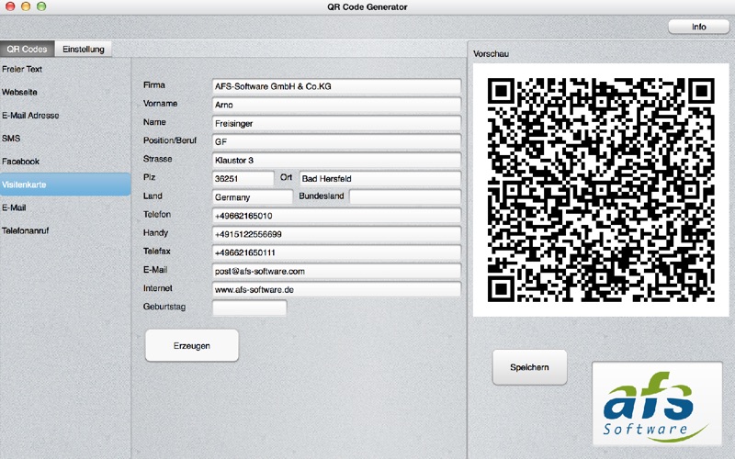
Task: Click the afs Software logo
Action: [x=657, y=404]
